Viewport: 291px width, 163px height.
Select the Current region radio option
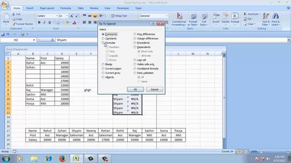[x=103, y=68]
